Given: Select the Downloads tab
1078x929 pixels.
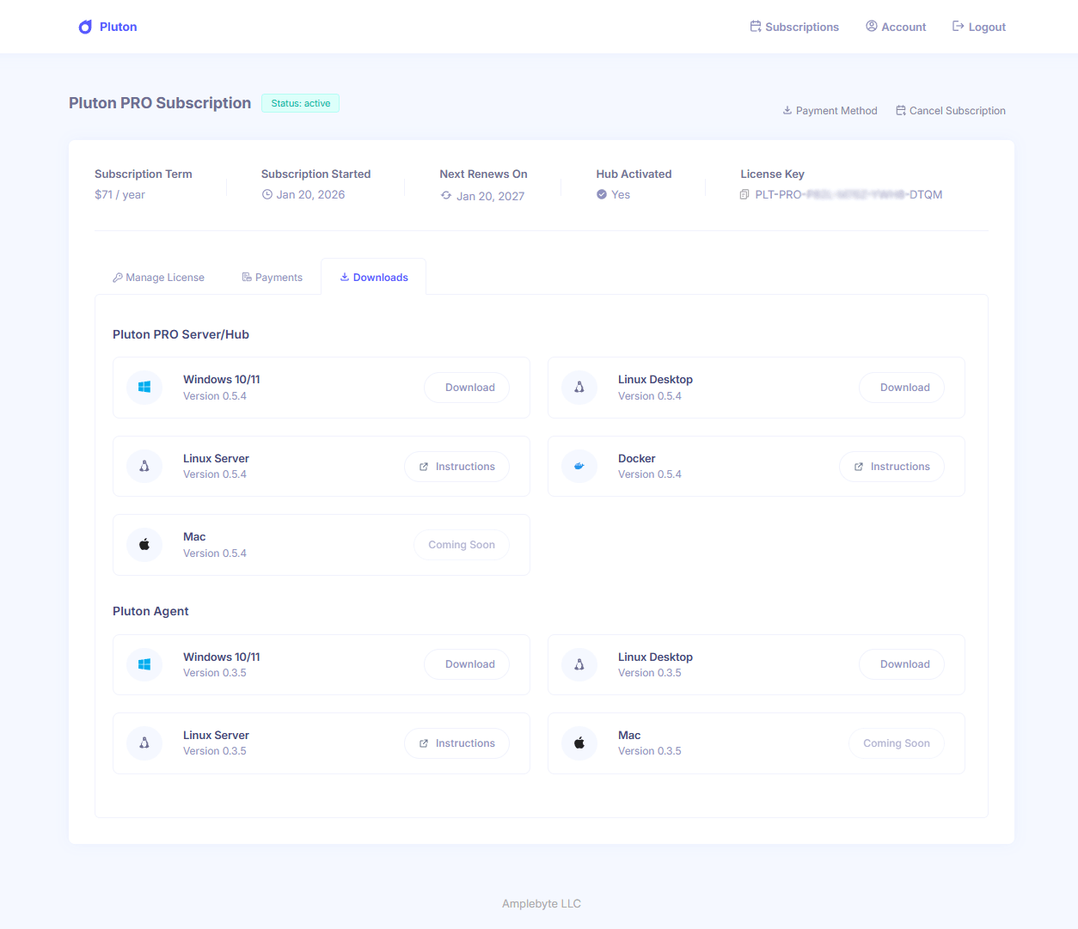Looking at the screenshot, I should click(x=374, y=278).
